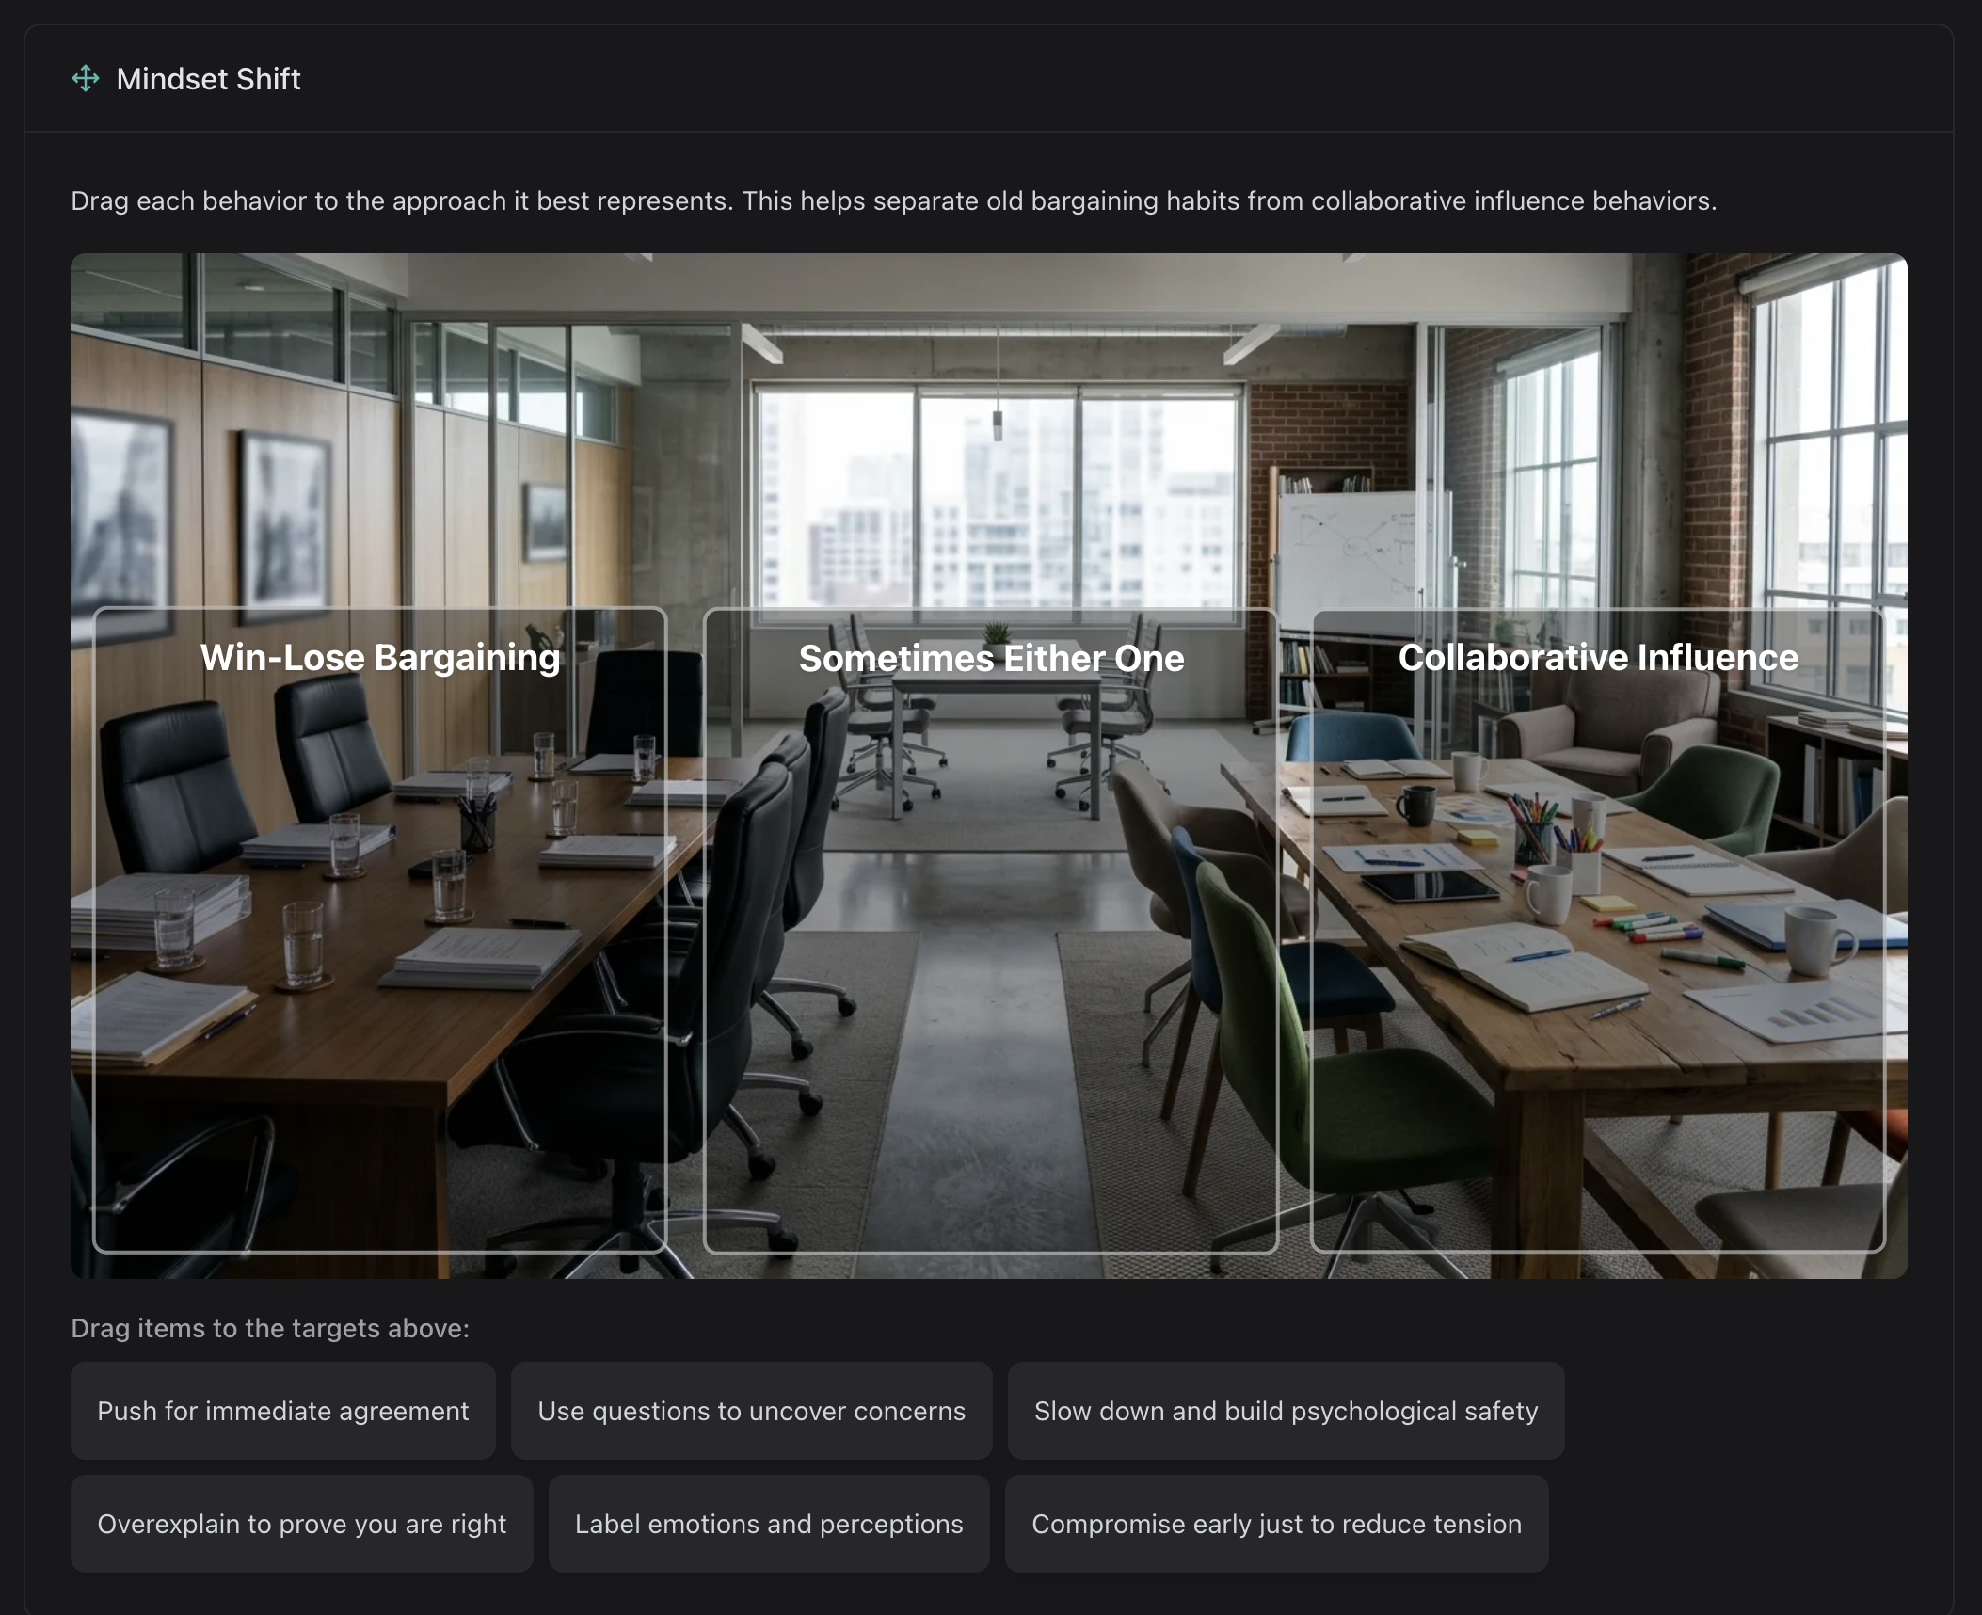This screenshot has width=1982, height=1615.
Task: Click the move-arrows icon beside Mindset Shift
Action: pyautogui.click(x=86, y=79)
